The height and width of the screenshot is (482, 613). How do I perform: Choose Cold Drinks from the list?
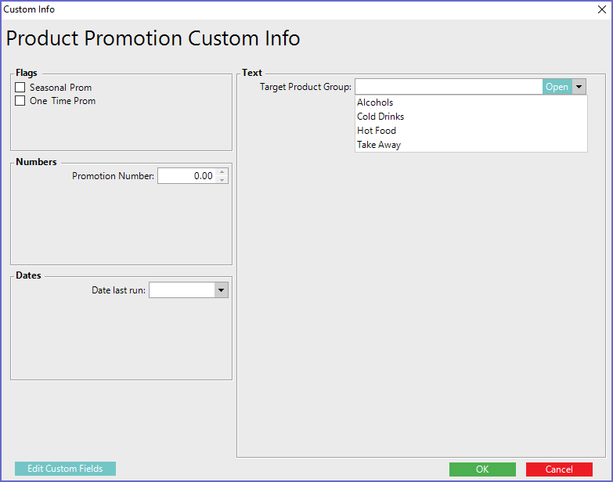pyautogui.click(x=380, y=117)
